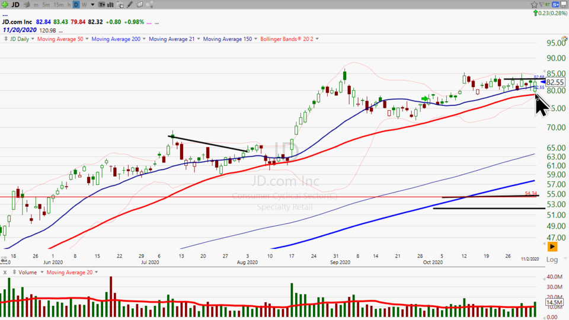
Task: Expand the Moving Average 21 dropdown arrow
Action: tap(199, 39)
